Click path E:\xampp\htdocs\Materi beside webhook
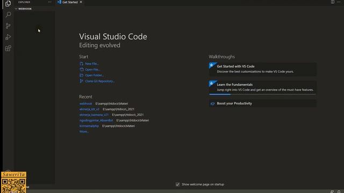 pos(112,103)
